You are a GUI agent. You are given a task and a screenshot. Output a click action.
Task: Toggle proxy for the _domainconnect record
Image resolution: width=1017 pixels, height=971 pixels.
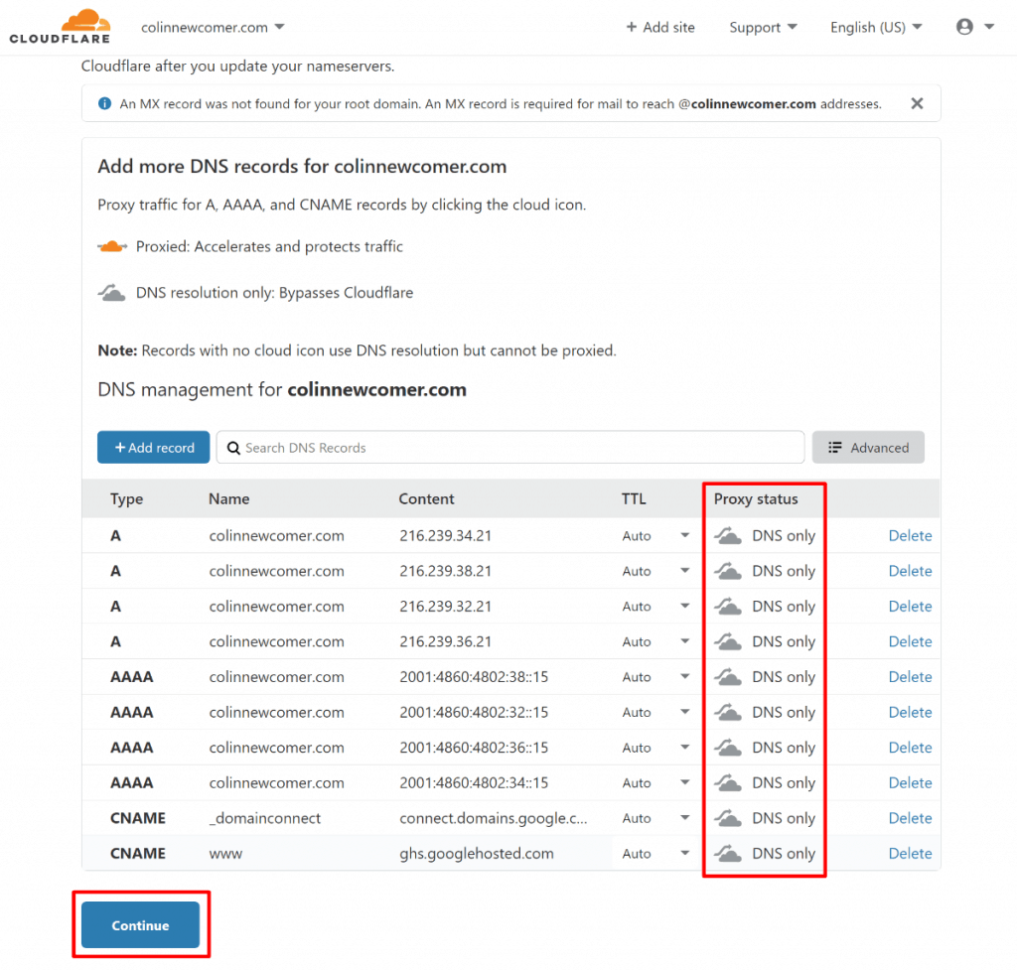pos(728,818)
